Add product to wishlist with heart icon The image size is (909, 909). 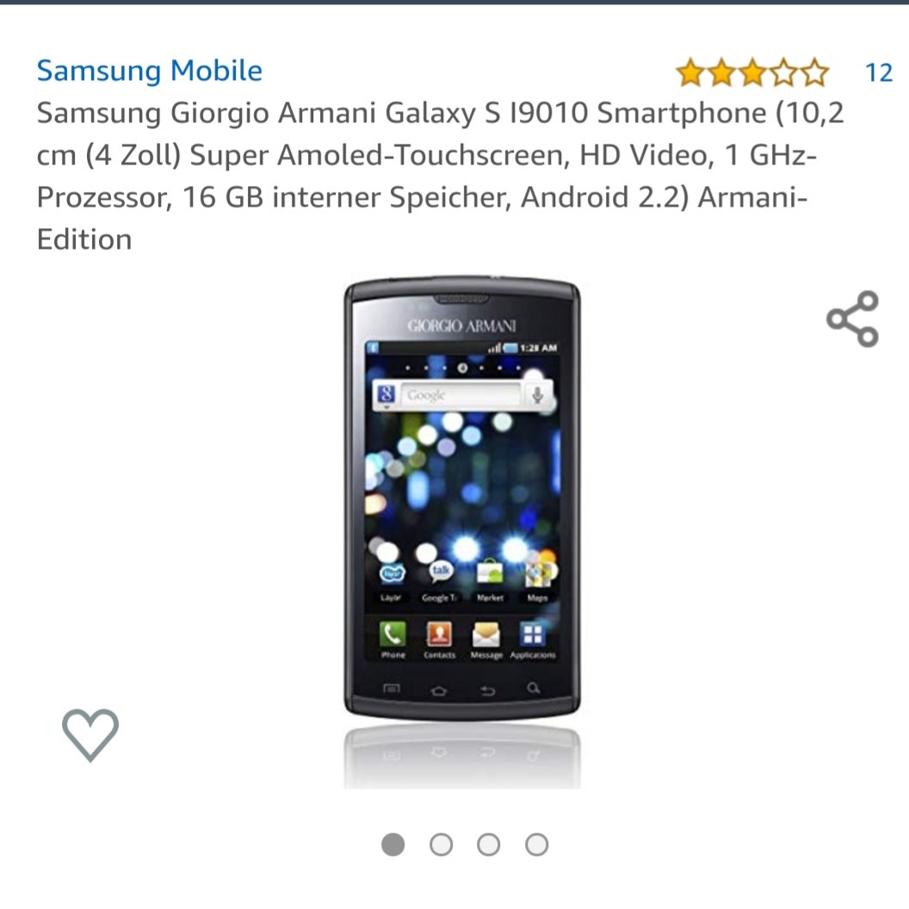(90, 734)
